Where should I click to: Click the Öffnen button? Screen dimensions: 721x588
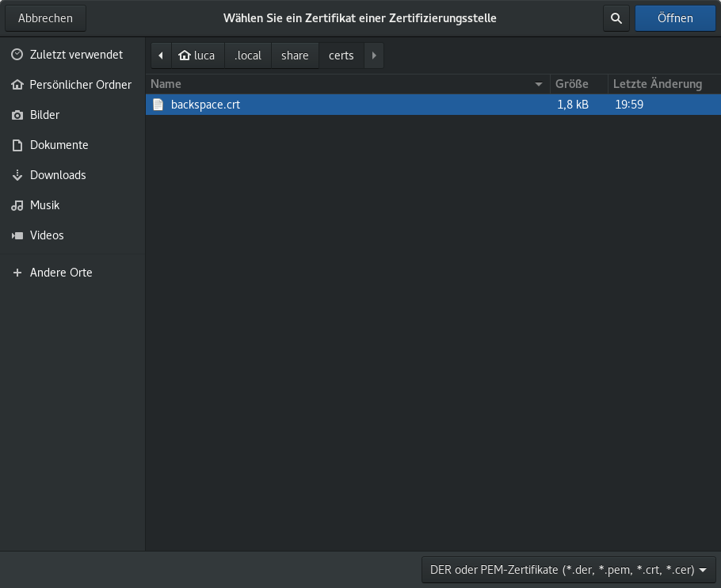point(675,18)
